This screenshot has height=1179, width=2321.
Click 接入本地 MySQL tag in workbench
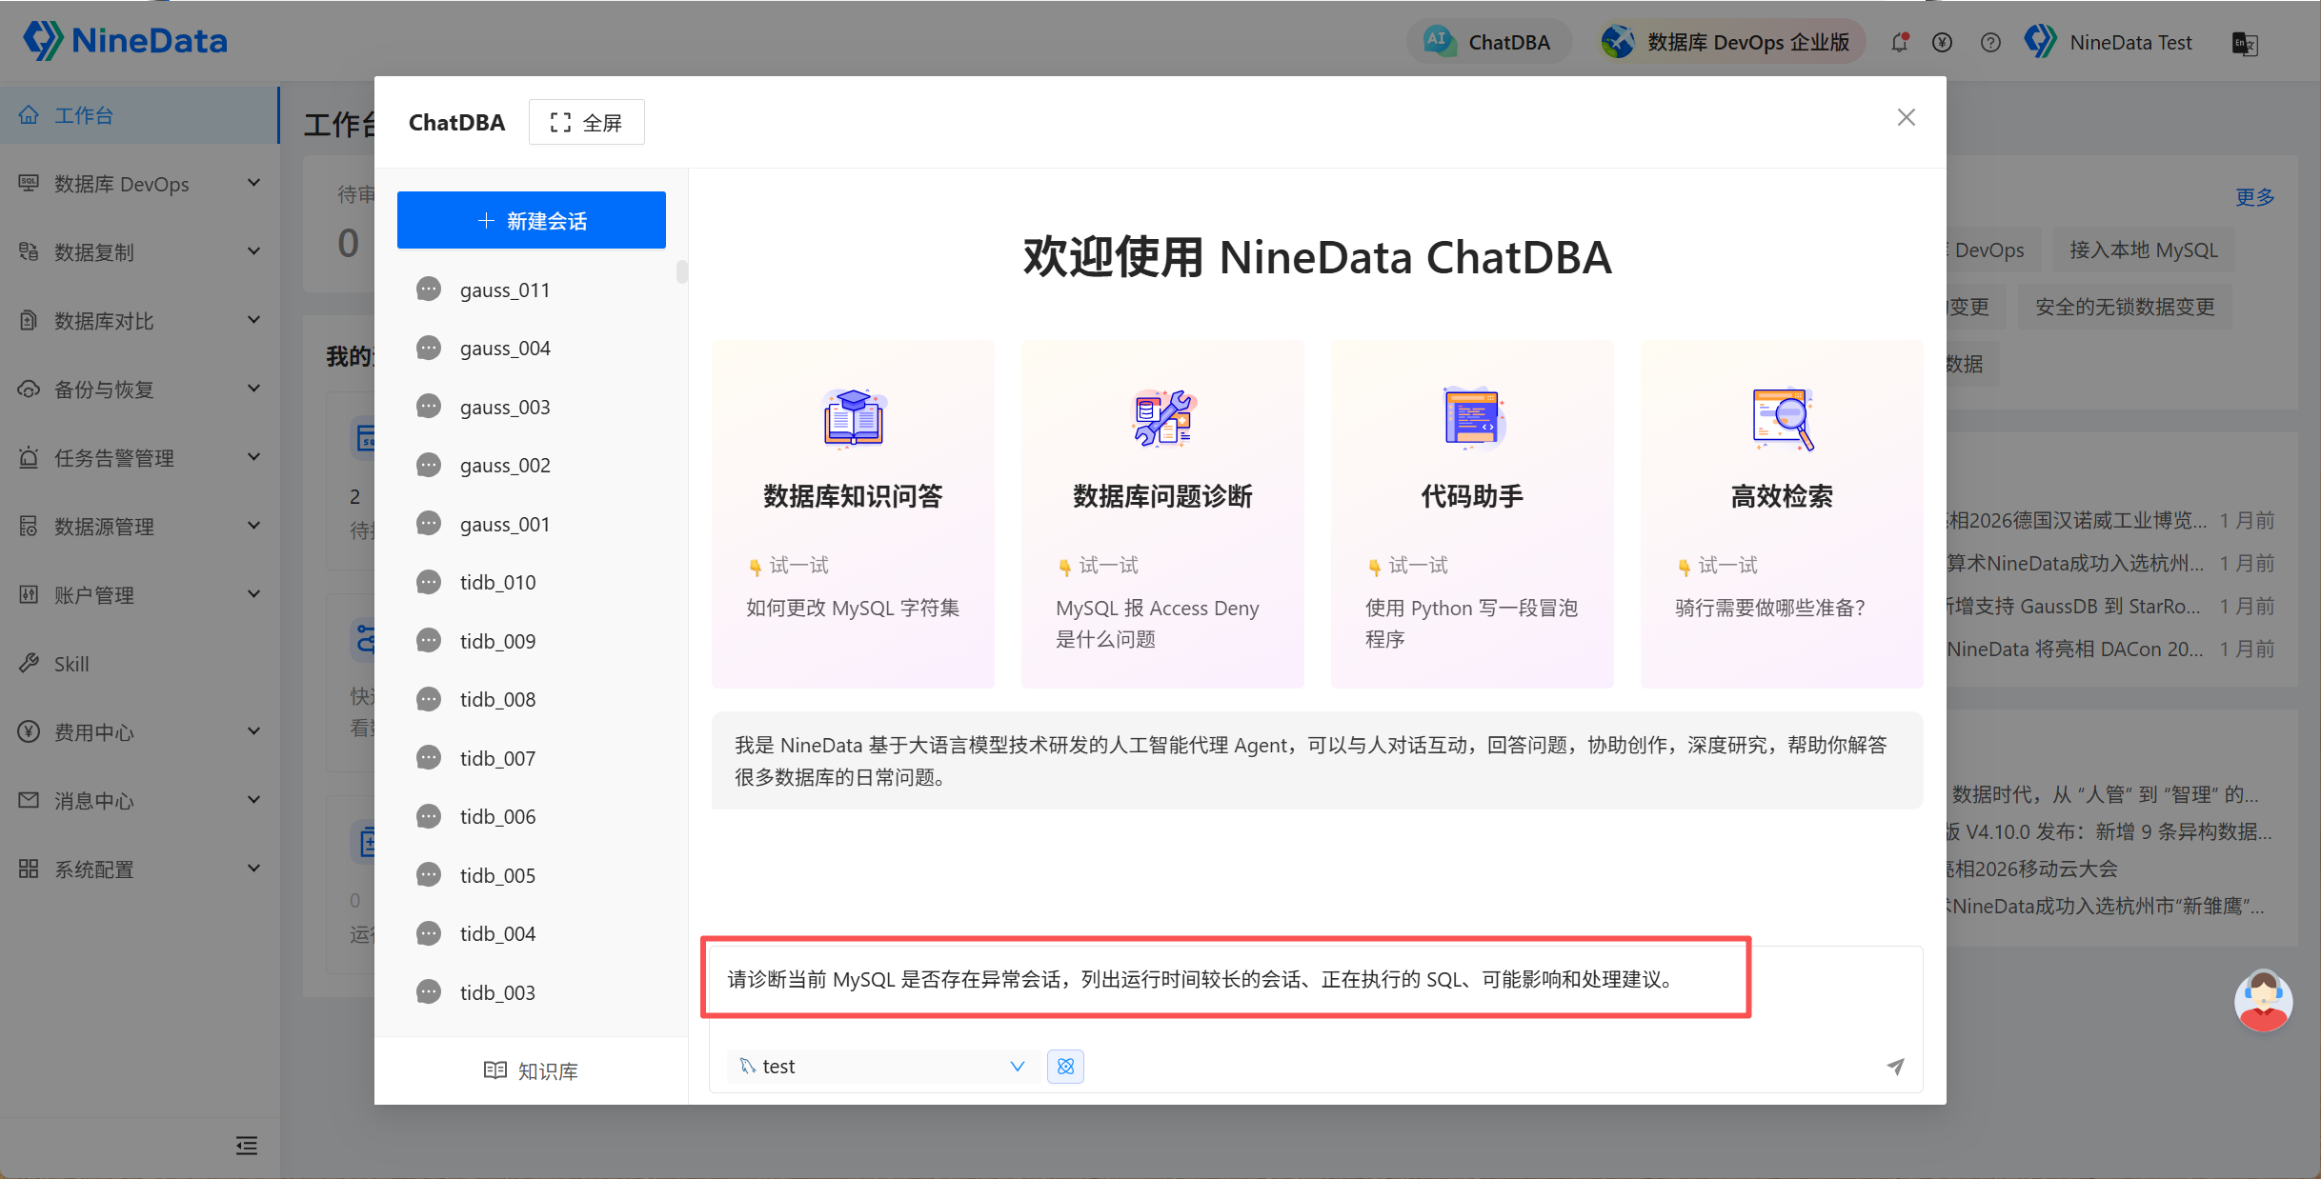pos(2143,250)
